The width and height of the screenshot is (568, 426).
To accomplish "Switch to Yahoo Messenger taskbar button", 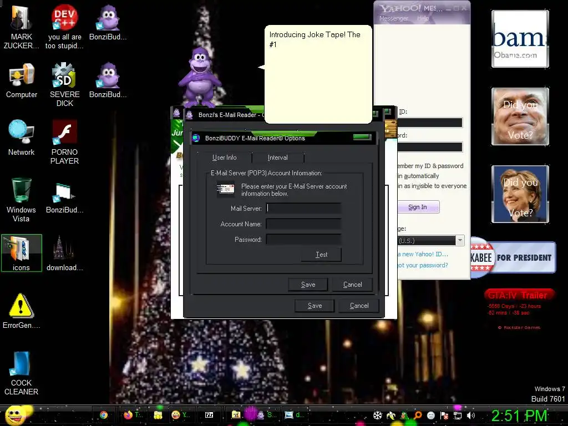I will (180, 415).
